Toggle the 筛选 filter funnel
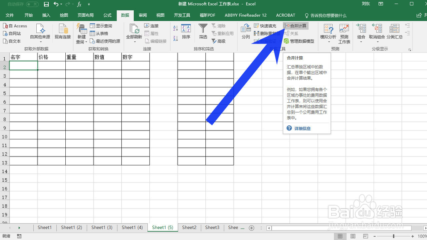This screenshot has height=240, width=427. 203,32
